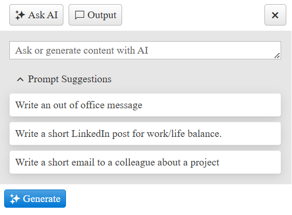Select the 'colleague about a project' prompt card
The height and width of the screenshot is (215, 292).
pos(145,162)
